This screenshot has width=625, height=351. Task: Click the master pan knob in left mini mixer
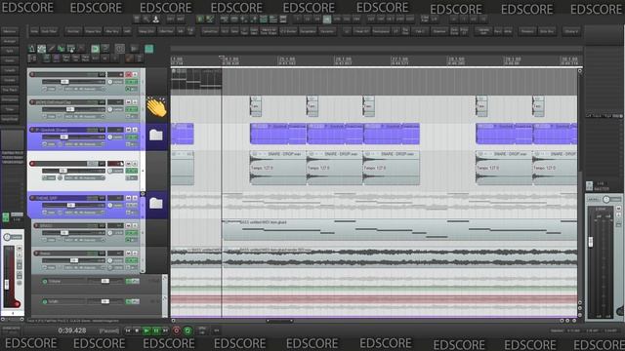[7, 237]
